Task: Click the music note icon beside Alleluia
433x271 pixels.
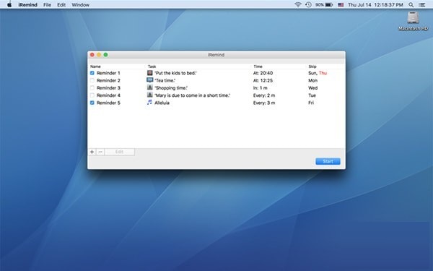Action: pos(149,103)
